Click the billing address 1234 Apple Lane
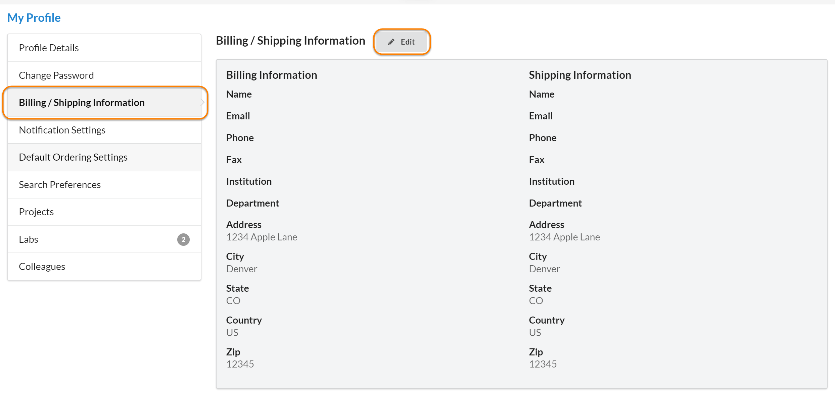 (262, 237)
